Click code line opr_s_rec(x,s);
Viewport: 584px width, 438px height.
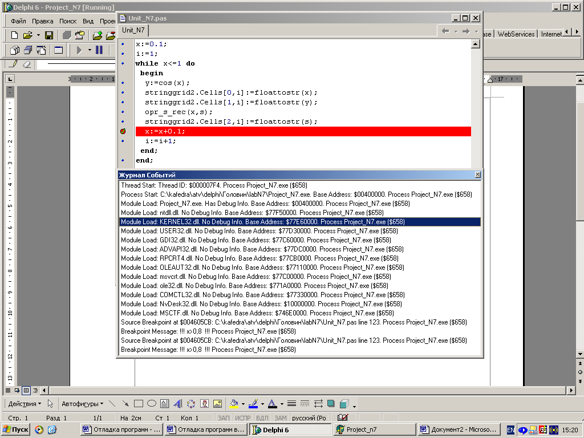click(x=179, y=112)
